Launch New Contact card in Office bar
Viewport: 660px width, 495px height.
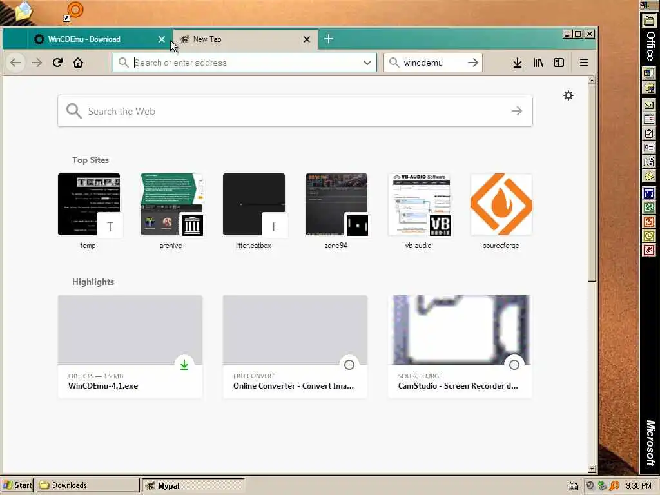[x=649, y=148]
